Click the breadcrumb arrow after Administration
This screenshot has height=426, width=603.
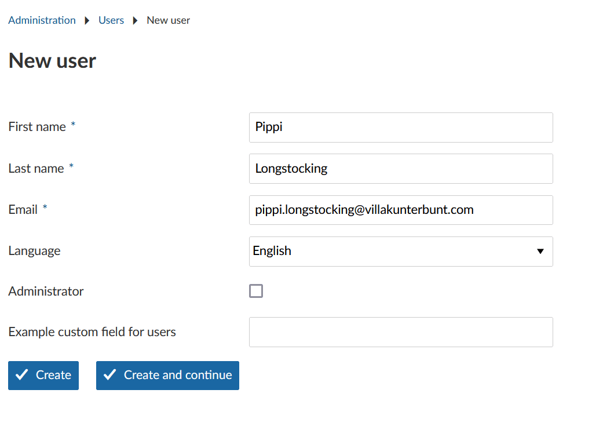pyautogui.click(x=86, y=20)
